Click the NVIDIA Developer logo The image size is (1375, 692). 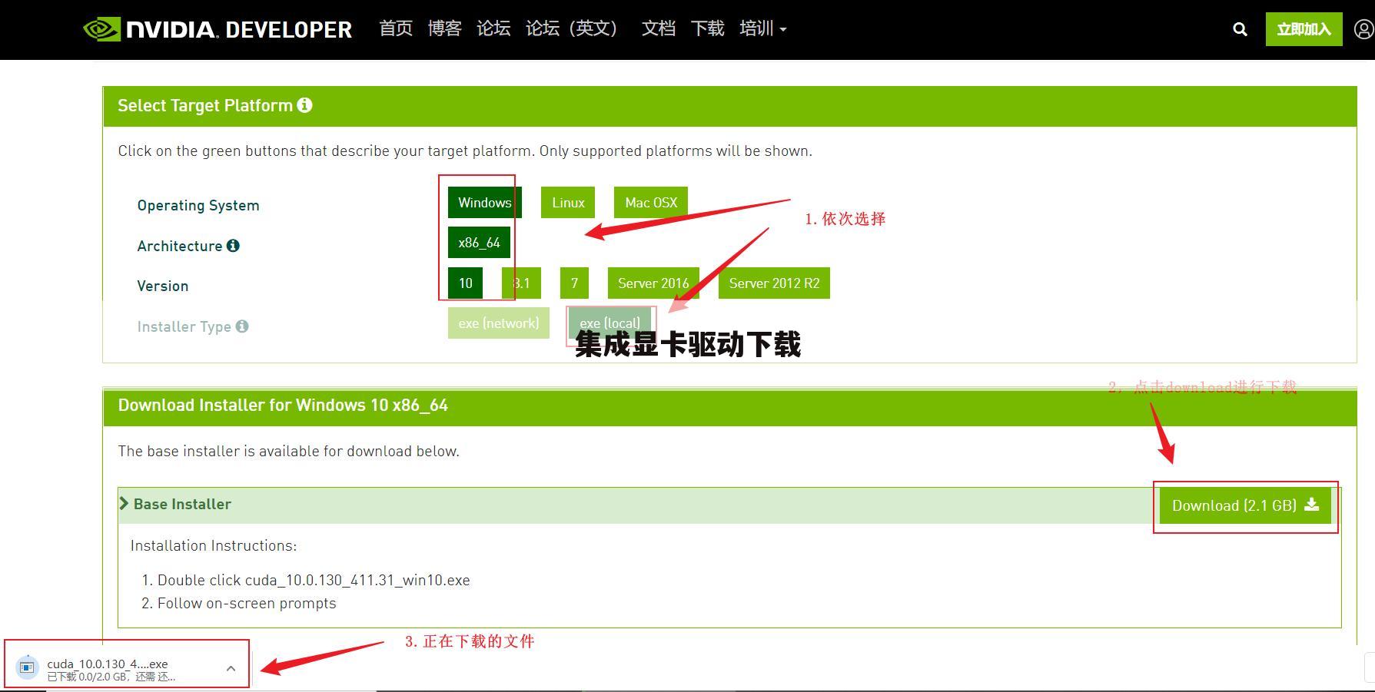point(218,29)
